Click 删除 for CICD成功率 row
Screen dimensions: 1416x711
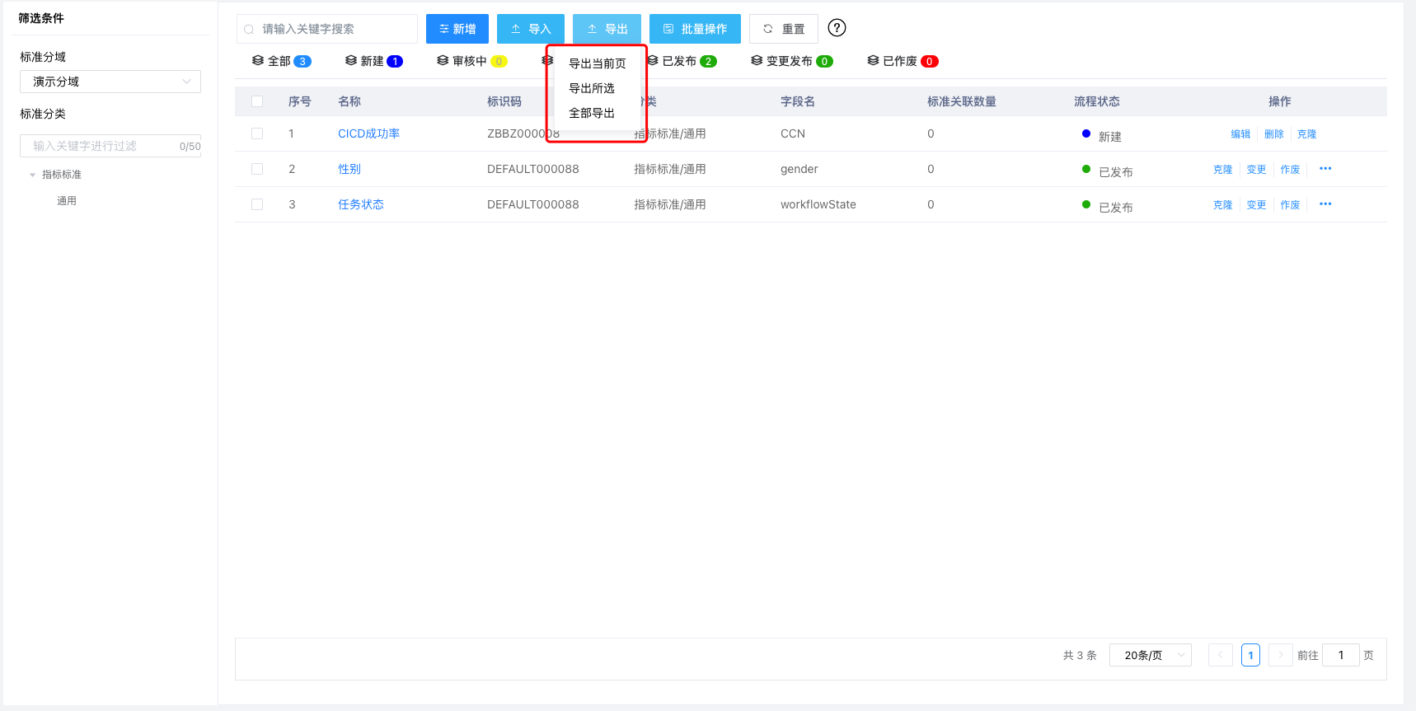pyautogui.click(x=1274, y=134)
